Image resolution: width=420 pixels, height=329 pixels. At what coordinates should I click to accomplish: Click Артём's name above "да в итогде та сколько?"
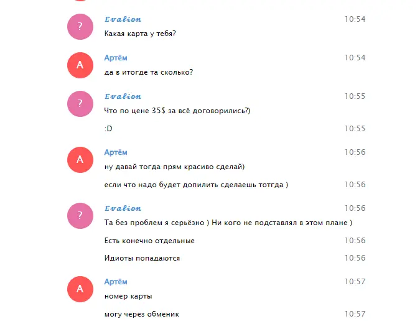click(x=116, y=58)
